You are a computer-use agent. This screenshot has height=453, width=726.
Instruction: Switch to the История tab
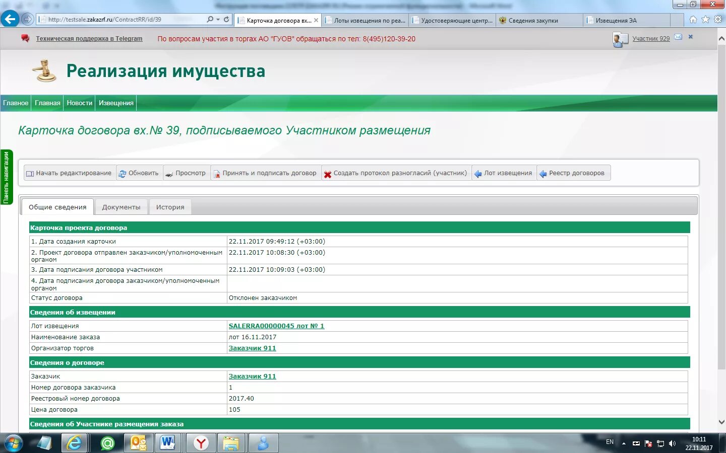click(170, 207)
